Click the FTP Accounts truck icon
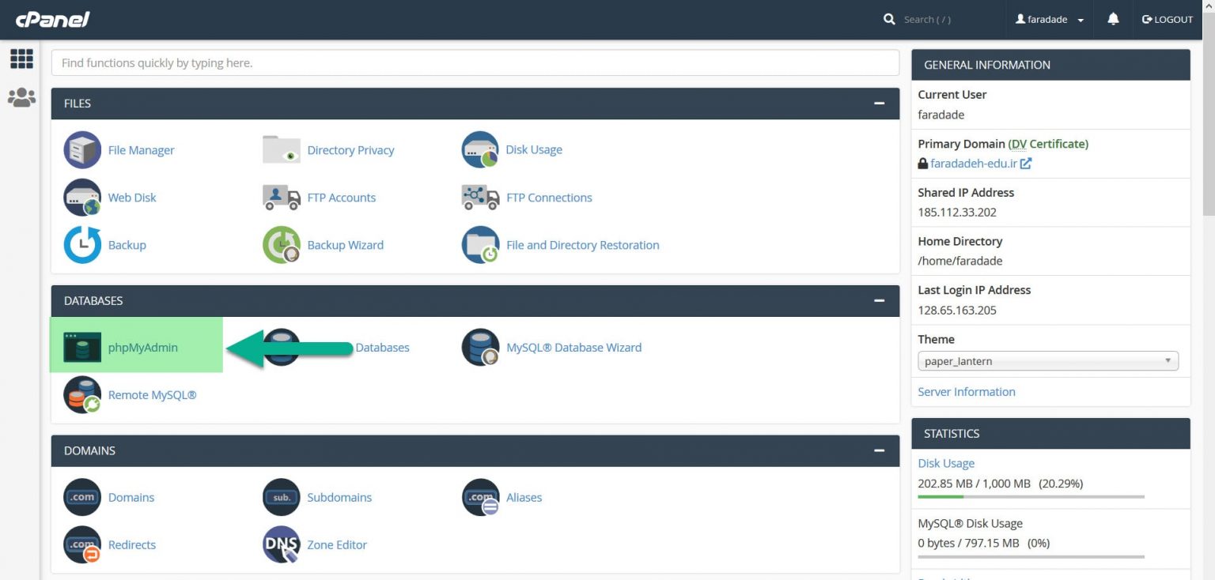Screen dimensions: 1215x580 tap(282, 198)
